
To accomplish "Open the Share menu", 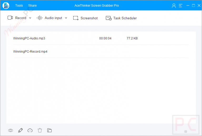I will 32,6.
